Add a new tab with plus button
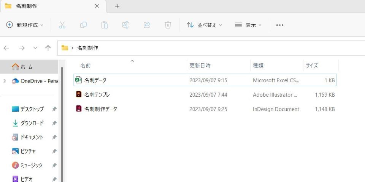The height and width of the screenshot is (182, 365). point(117,6)
